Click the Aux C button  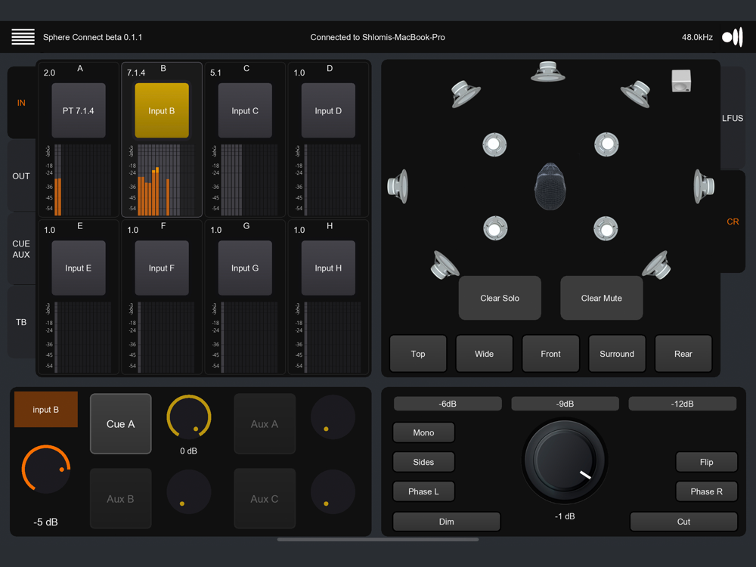coord(265,498)
